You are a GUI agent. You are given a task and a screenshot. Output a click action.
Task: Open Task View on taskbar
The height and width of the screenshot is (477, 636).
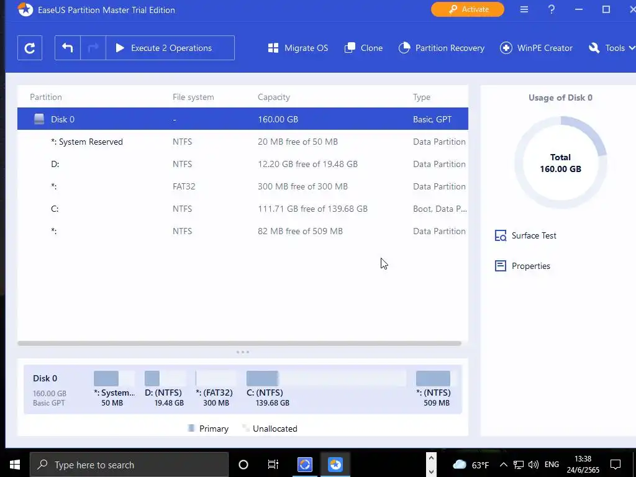point(273,465)
